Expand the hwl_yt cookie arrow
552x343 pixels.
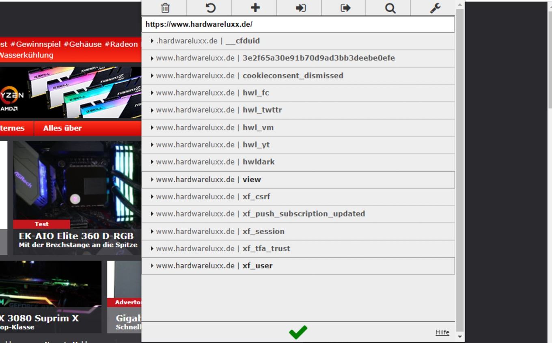pyautogui.click(x=152, y=145)
